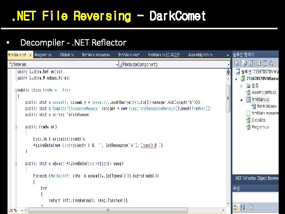Switch to the AssemblyInfo.cs tab
Viewport: 285px width, 214px height.
(x=200, y=55)
